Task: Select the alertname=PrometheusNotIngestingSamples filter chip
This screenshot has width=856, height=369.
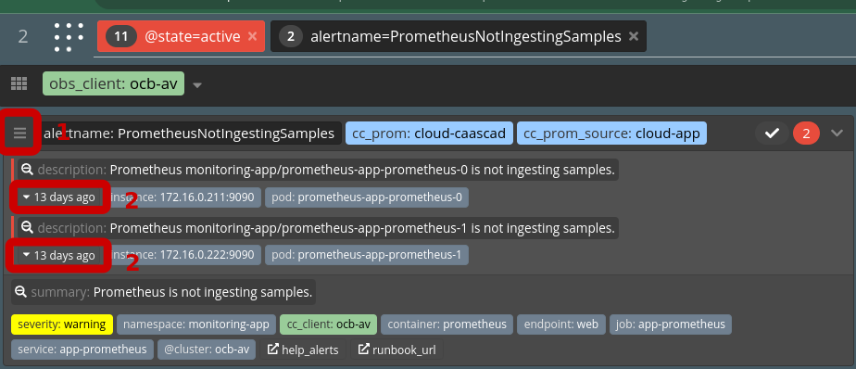Action: coord(458,37)
